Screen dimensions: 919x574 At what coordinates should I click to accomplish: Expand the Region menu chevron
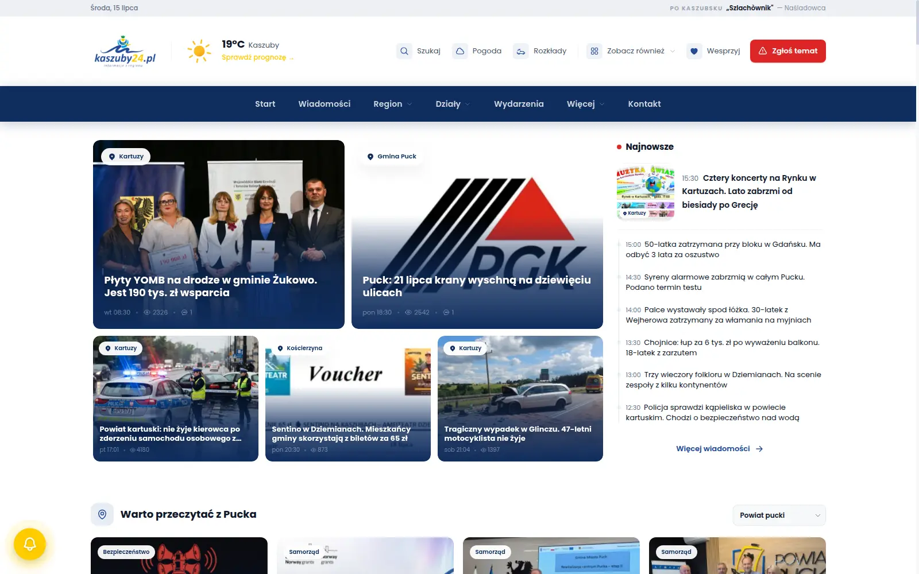coord(410,104)
